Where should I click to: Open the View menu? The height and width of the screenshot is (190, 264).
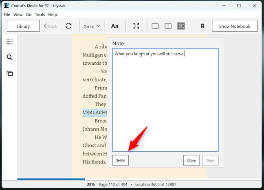tap(18, 15)
